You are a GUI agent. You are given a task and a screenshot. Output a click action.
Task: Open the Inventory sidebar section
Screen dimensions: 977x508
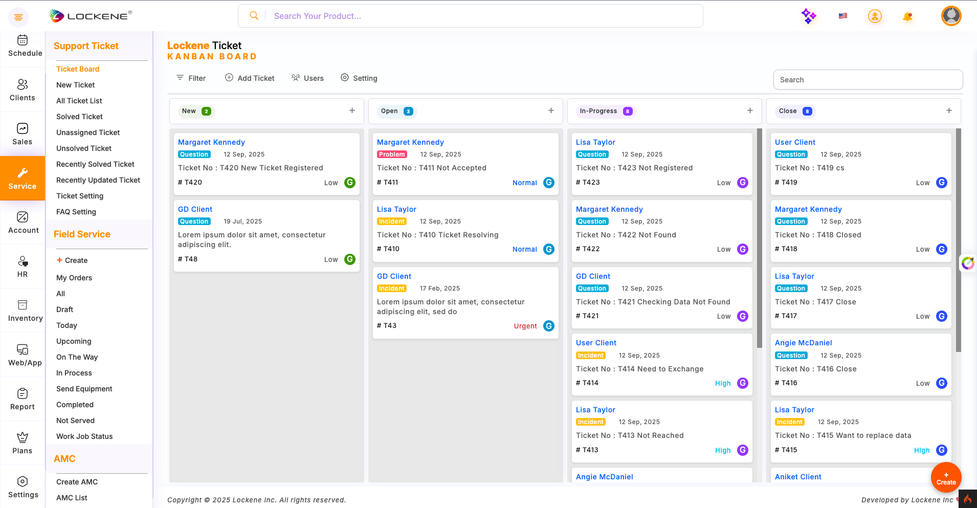click(x=23, y=311)
